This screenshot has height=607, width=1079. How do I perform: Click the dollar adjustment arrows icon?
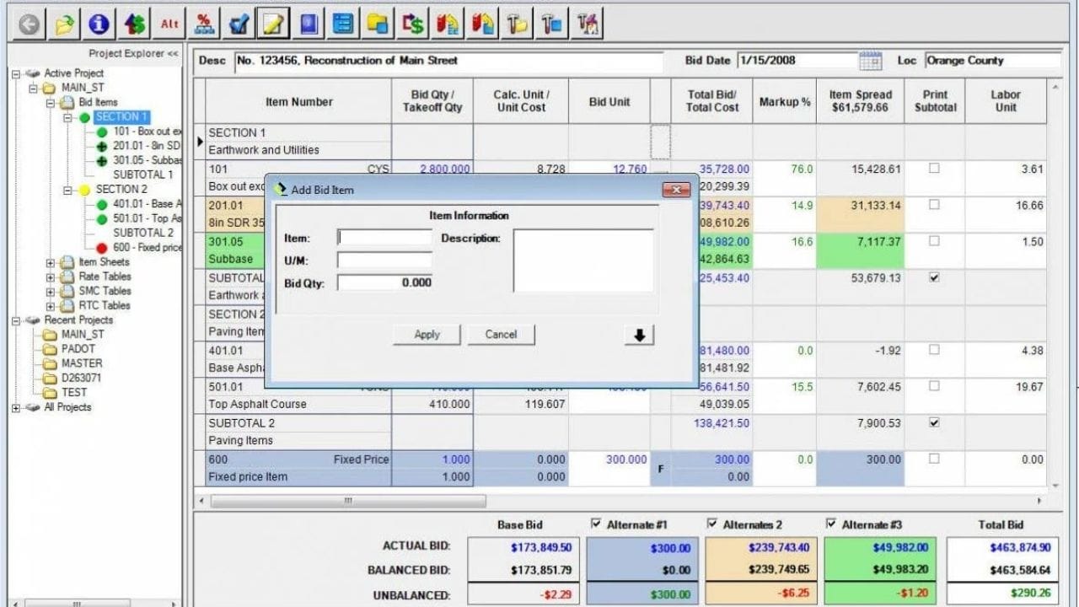tap(134, 24)
